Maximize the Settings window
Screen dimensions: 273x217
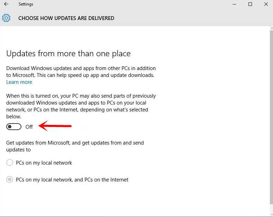(x=250, y=4)
